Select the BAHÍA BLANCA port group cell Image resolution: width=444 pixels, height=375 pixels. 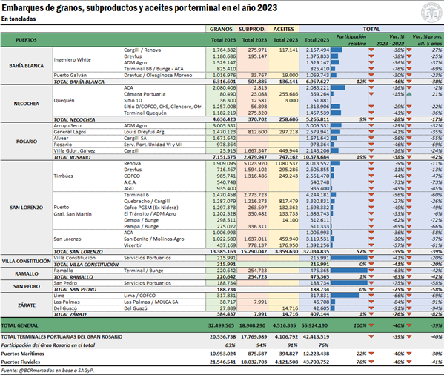27,66
